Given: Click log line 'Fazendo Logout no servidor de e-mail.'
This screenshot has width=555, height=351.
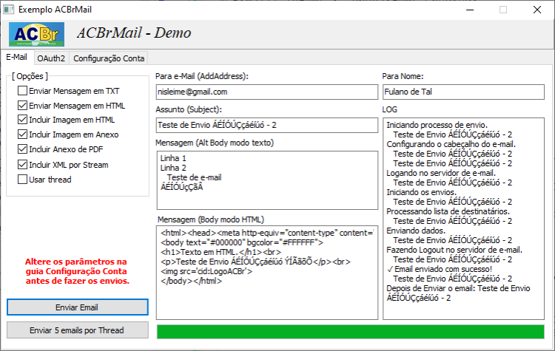Looking at the screenshot, I should coord(454,250).
